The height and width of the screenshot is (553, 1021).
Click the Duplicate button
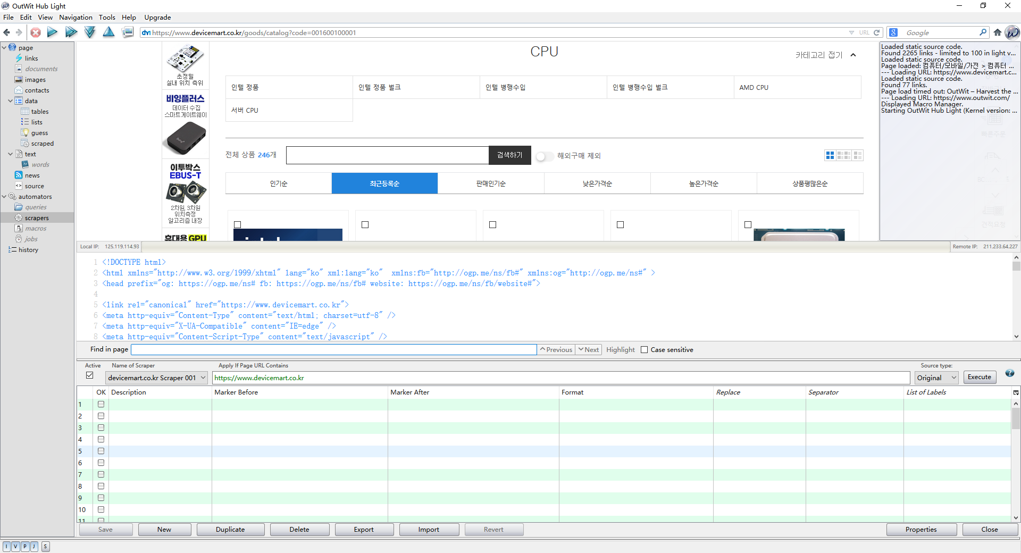230,530
